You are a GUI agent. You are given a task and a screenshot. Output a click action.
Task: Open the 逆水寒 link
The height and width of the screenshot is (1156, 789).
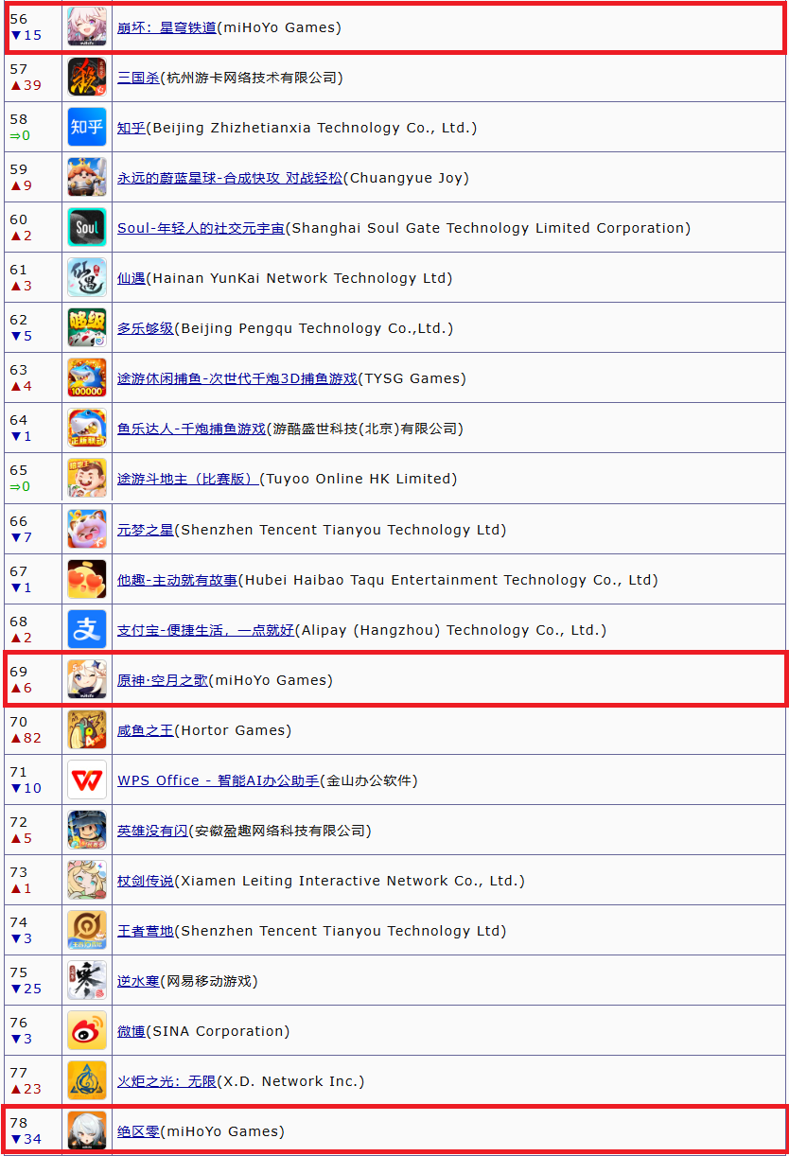(138, 981)
